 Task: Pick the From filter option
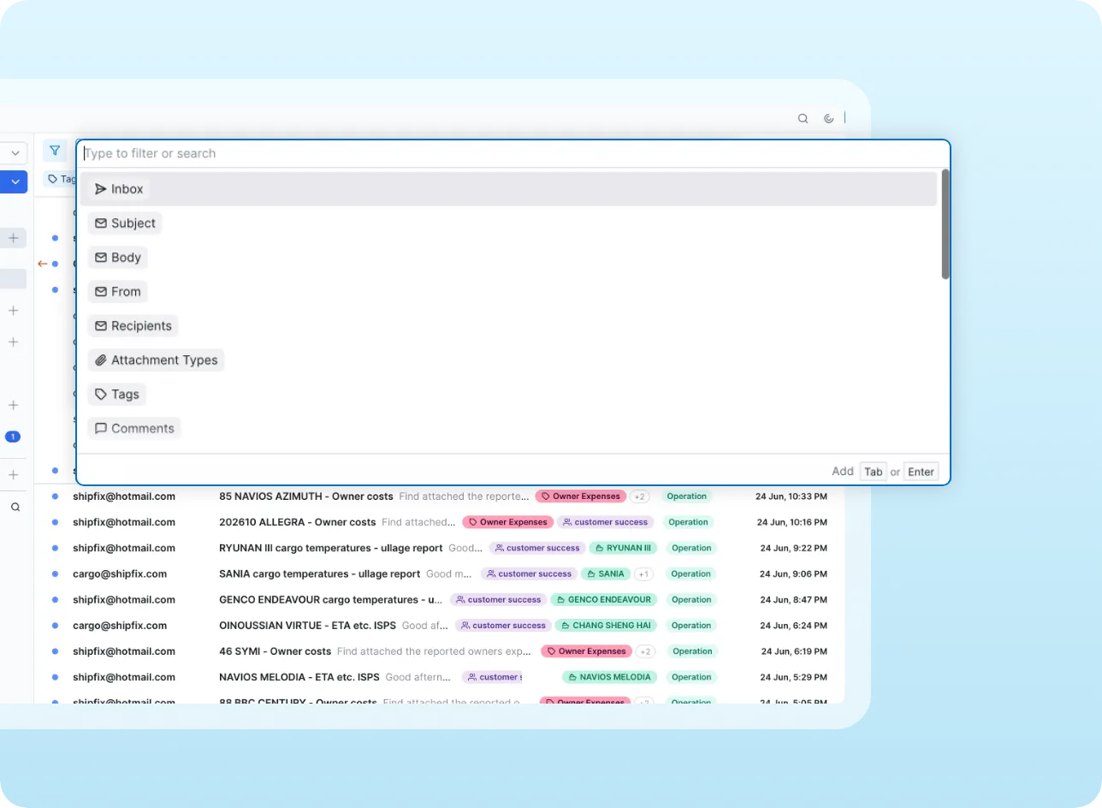click(118, 292)
